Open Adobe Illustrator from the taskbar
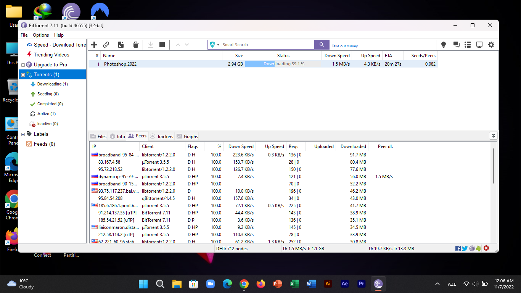The image size is (521, 293). (328, 284)
